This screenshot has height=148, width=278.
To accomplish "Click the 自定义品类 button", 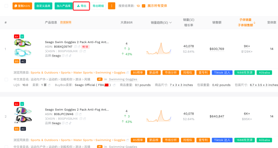I will pyautogui.click(x=43, y=6).
